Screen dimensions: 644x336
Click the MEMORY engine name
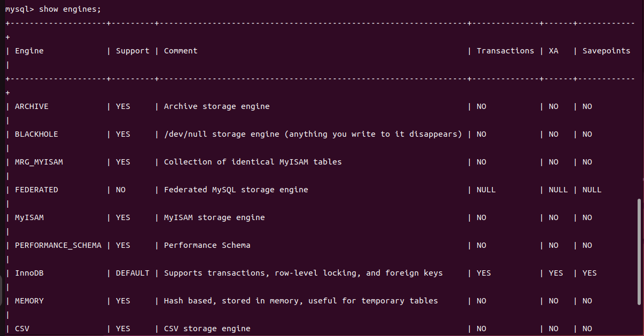point(29,301)
